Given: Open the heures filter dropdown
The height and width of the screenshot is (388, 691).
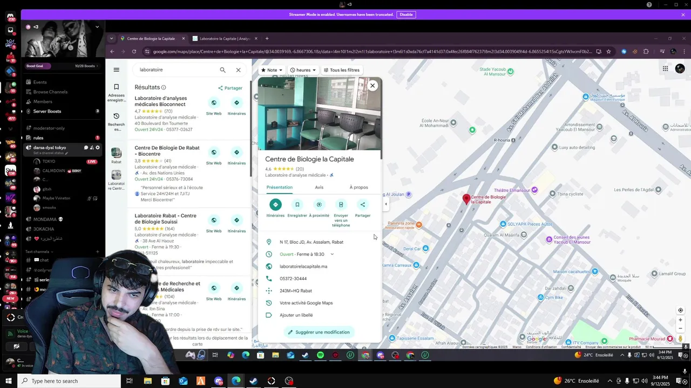Looking at the screenshot, I should (x=303, y=70).
